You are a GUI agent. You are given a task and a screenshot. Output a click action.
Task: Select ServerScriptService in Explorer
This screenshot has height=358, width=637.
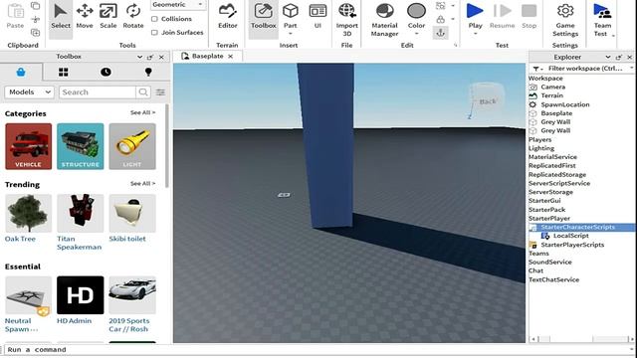pos(559,183)
